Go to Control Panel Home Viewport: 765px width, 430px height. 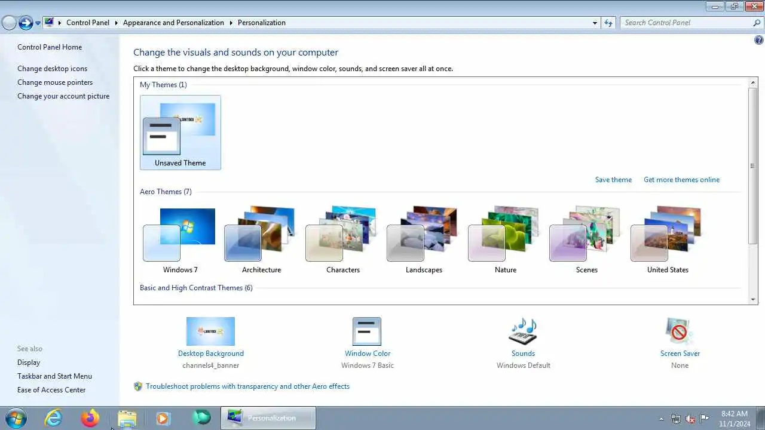[50, 47]
